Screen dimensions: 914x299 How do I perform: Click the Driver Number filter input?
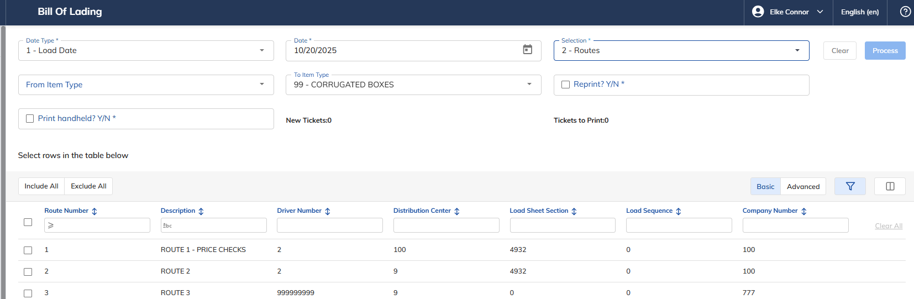coord(330,225)
